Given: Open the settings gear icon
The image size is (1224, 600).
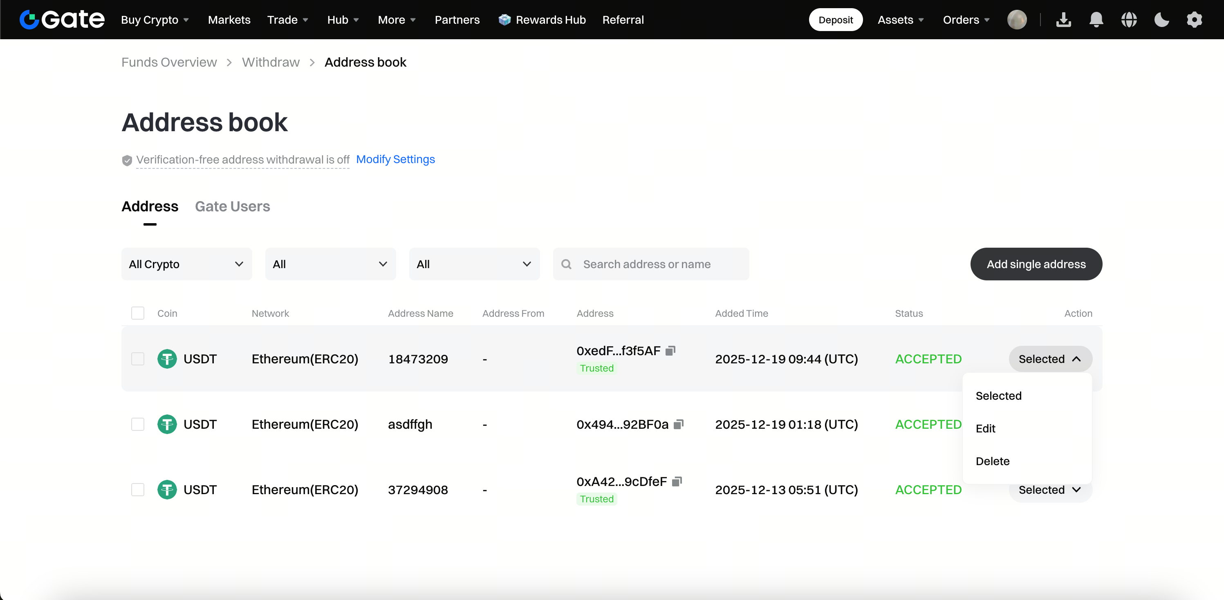Looking at the screenshot, I should (x=1194, y=20).
